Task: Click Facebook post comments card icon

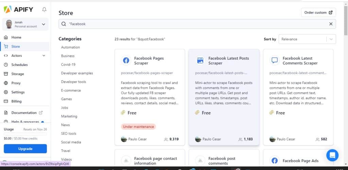Action: point(200,161)
